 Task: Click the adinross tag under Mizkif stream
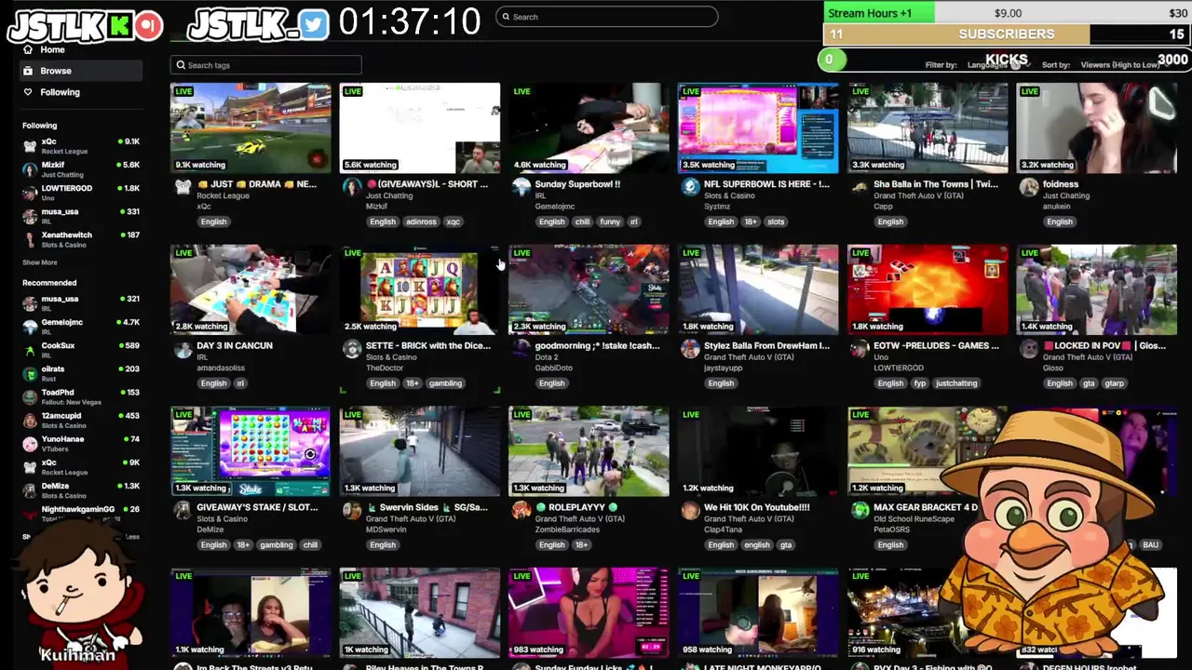pyautogui.click(x=421, y=221)
